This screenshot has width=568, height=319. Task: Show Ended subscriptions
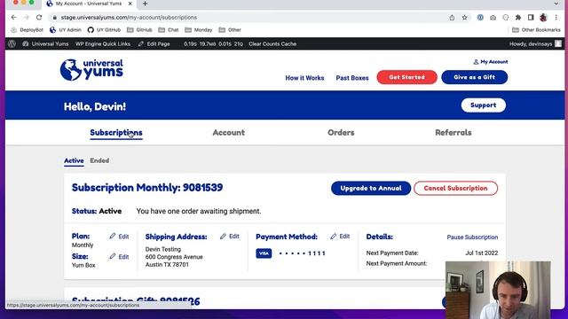click(99, 160)
